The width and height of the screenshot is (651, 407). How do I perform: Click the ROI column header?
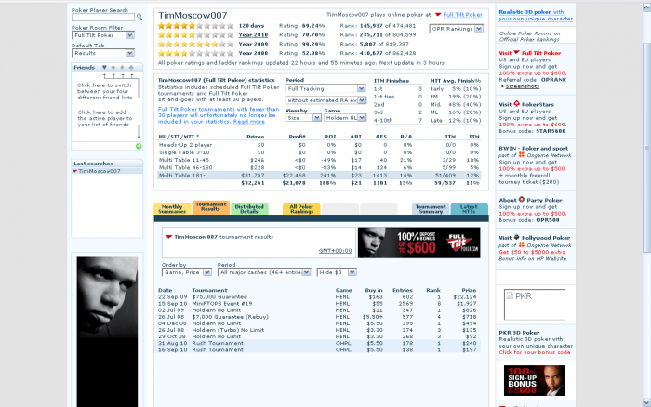coord(330,136)
